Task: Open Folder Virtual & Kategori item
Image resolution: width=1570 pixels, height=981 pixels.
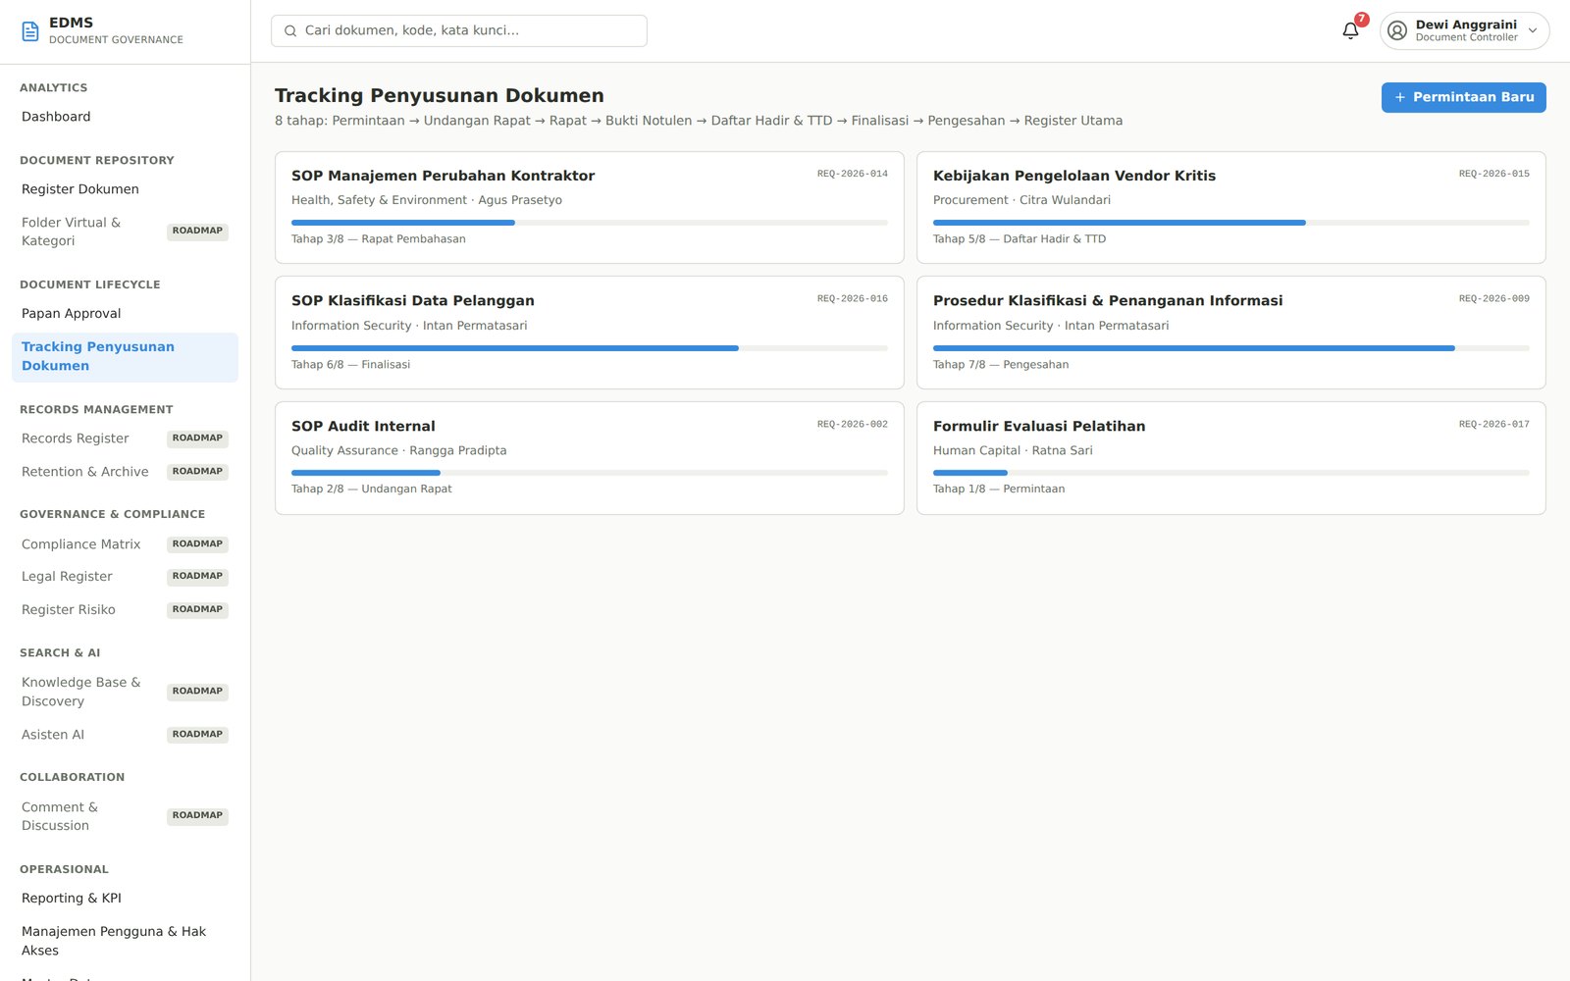Action: click(x=125, y=232)
